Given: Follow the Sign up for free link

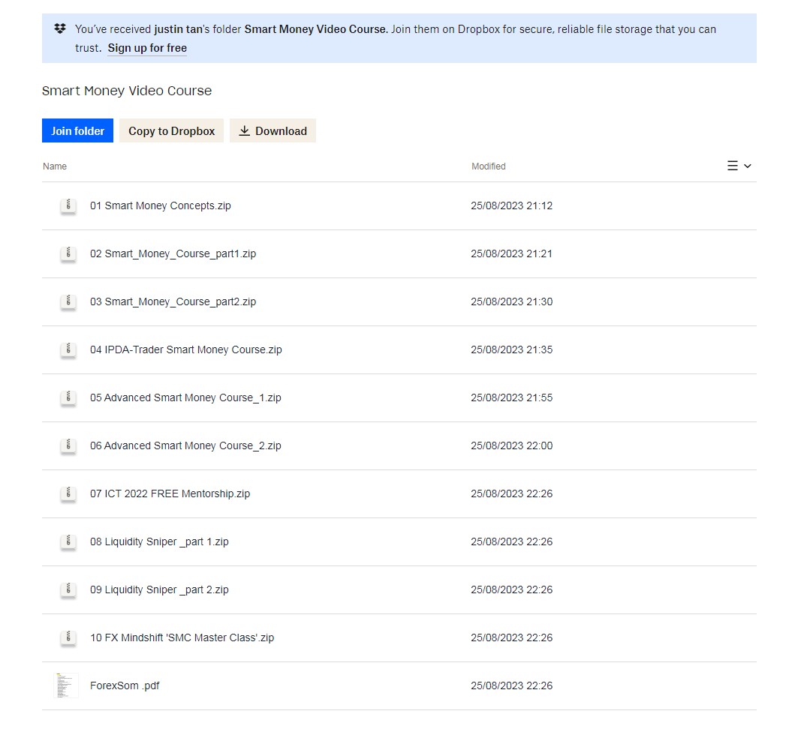Looking at the screenshot, I should 147,48.
